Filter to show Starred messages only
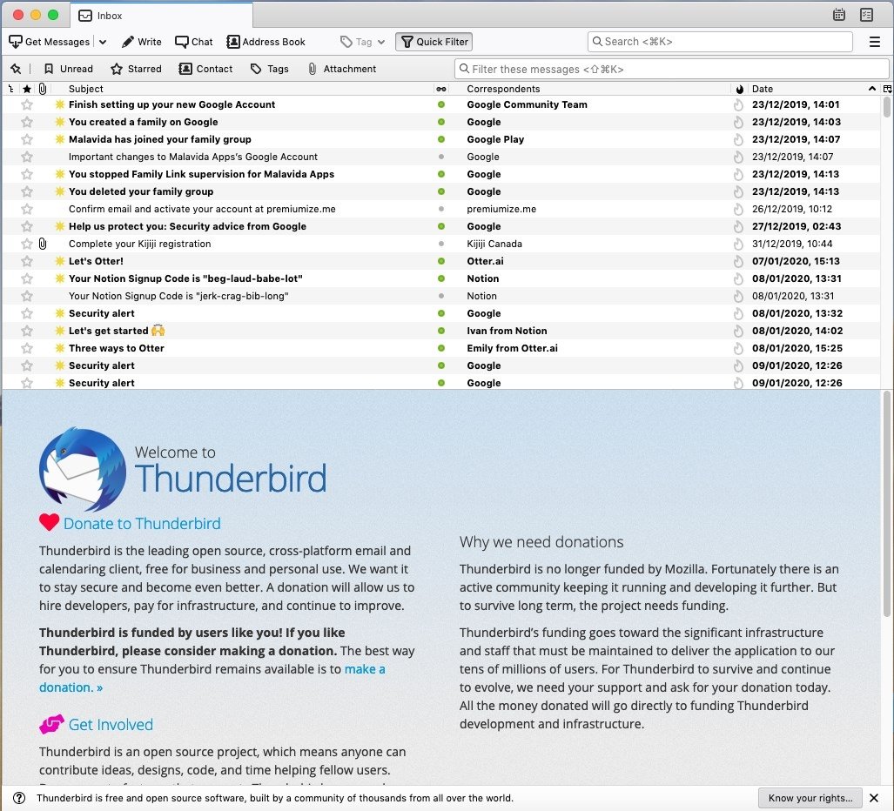The width and height of the screenshot is (894, 811). (137, 69)
